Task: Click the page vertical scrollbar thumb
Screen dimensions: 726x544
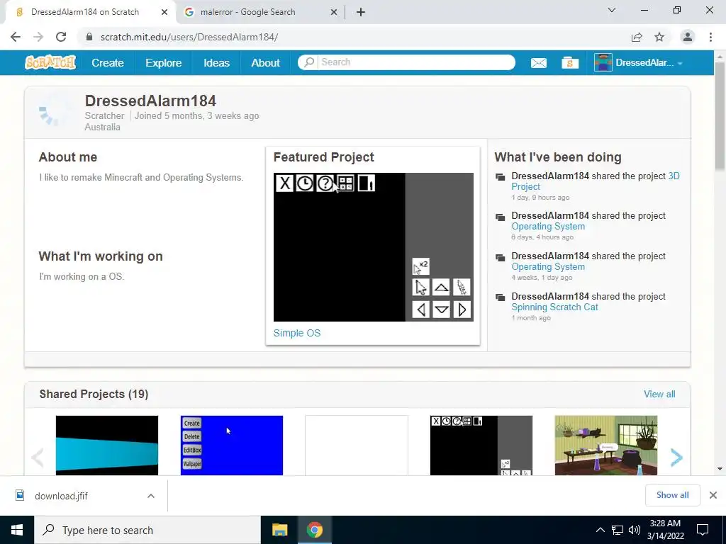Action: [720, 115]
